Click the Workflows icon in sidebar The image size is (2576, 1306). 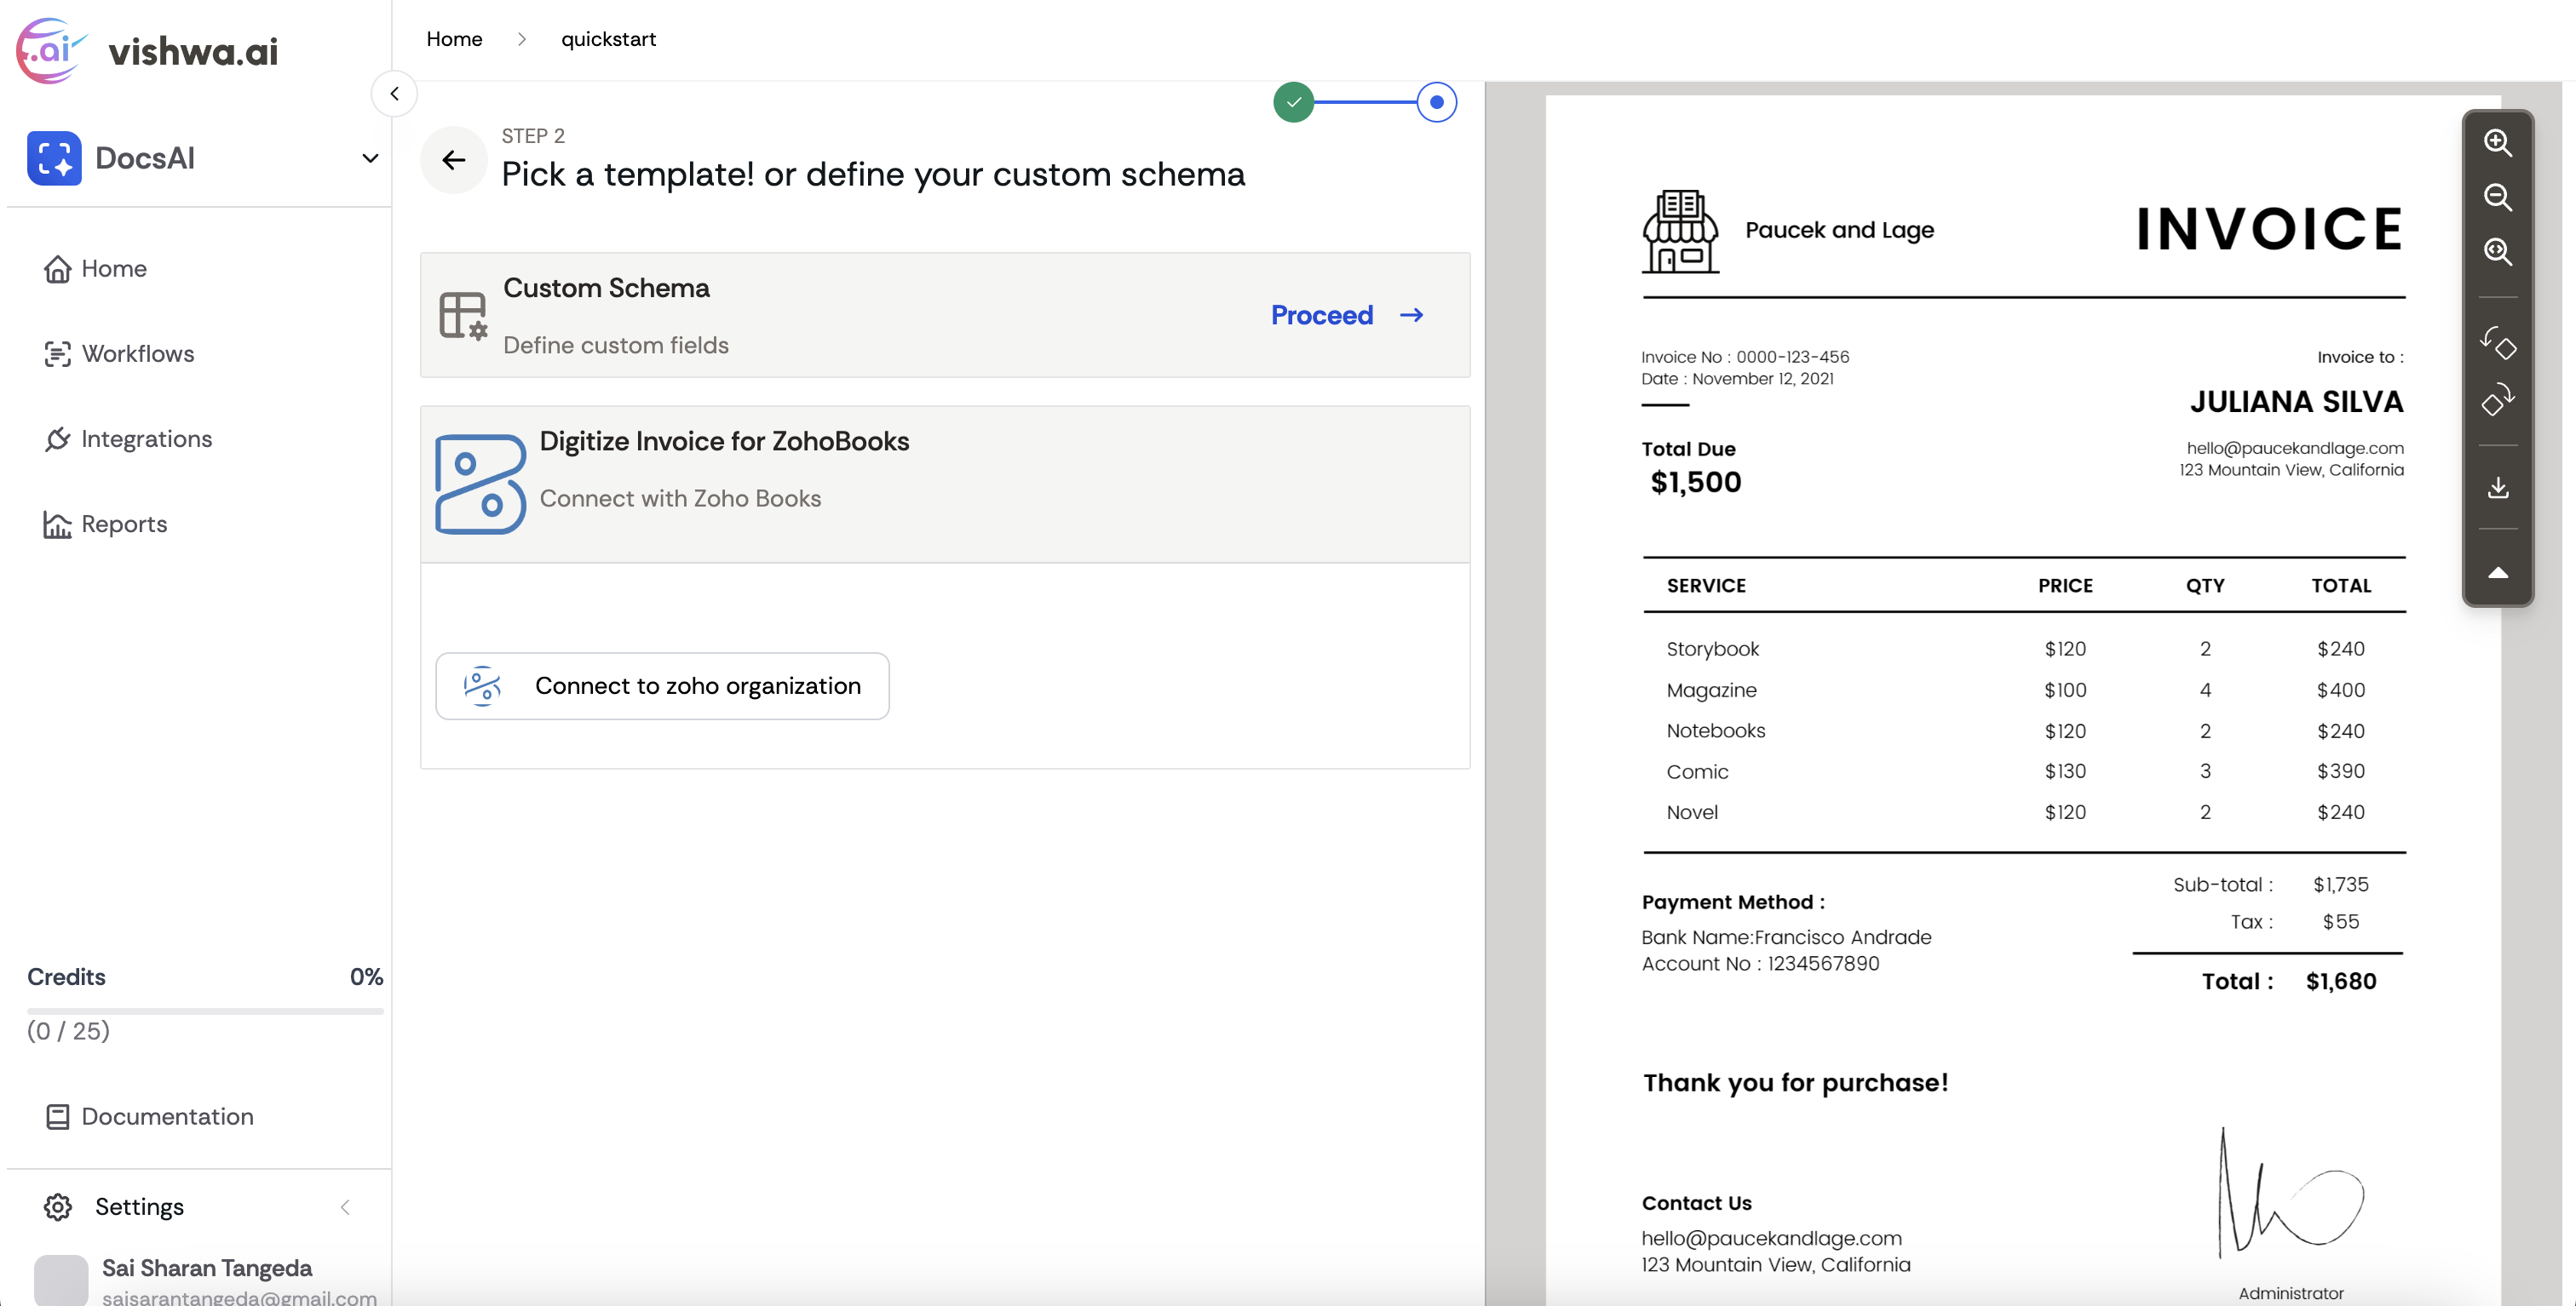[58, 353]
